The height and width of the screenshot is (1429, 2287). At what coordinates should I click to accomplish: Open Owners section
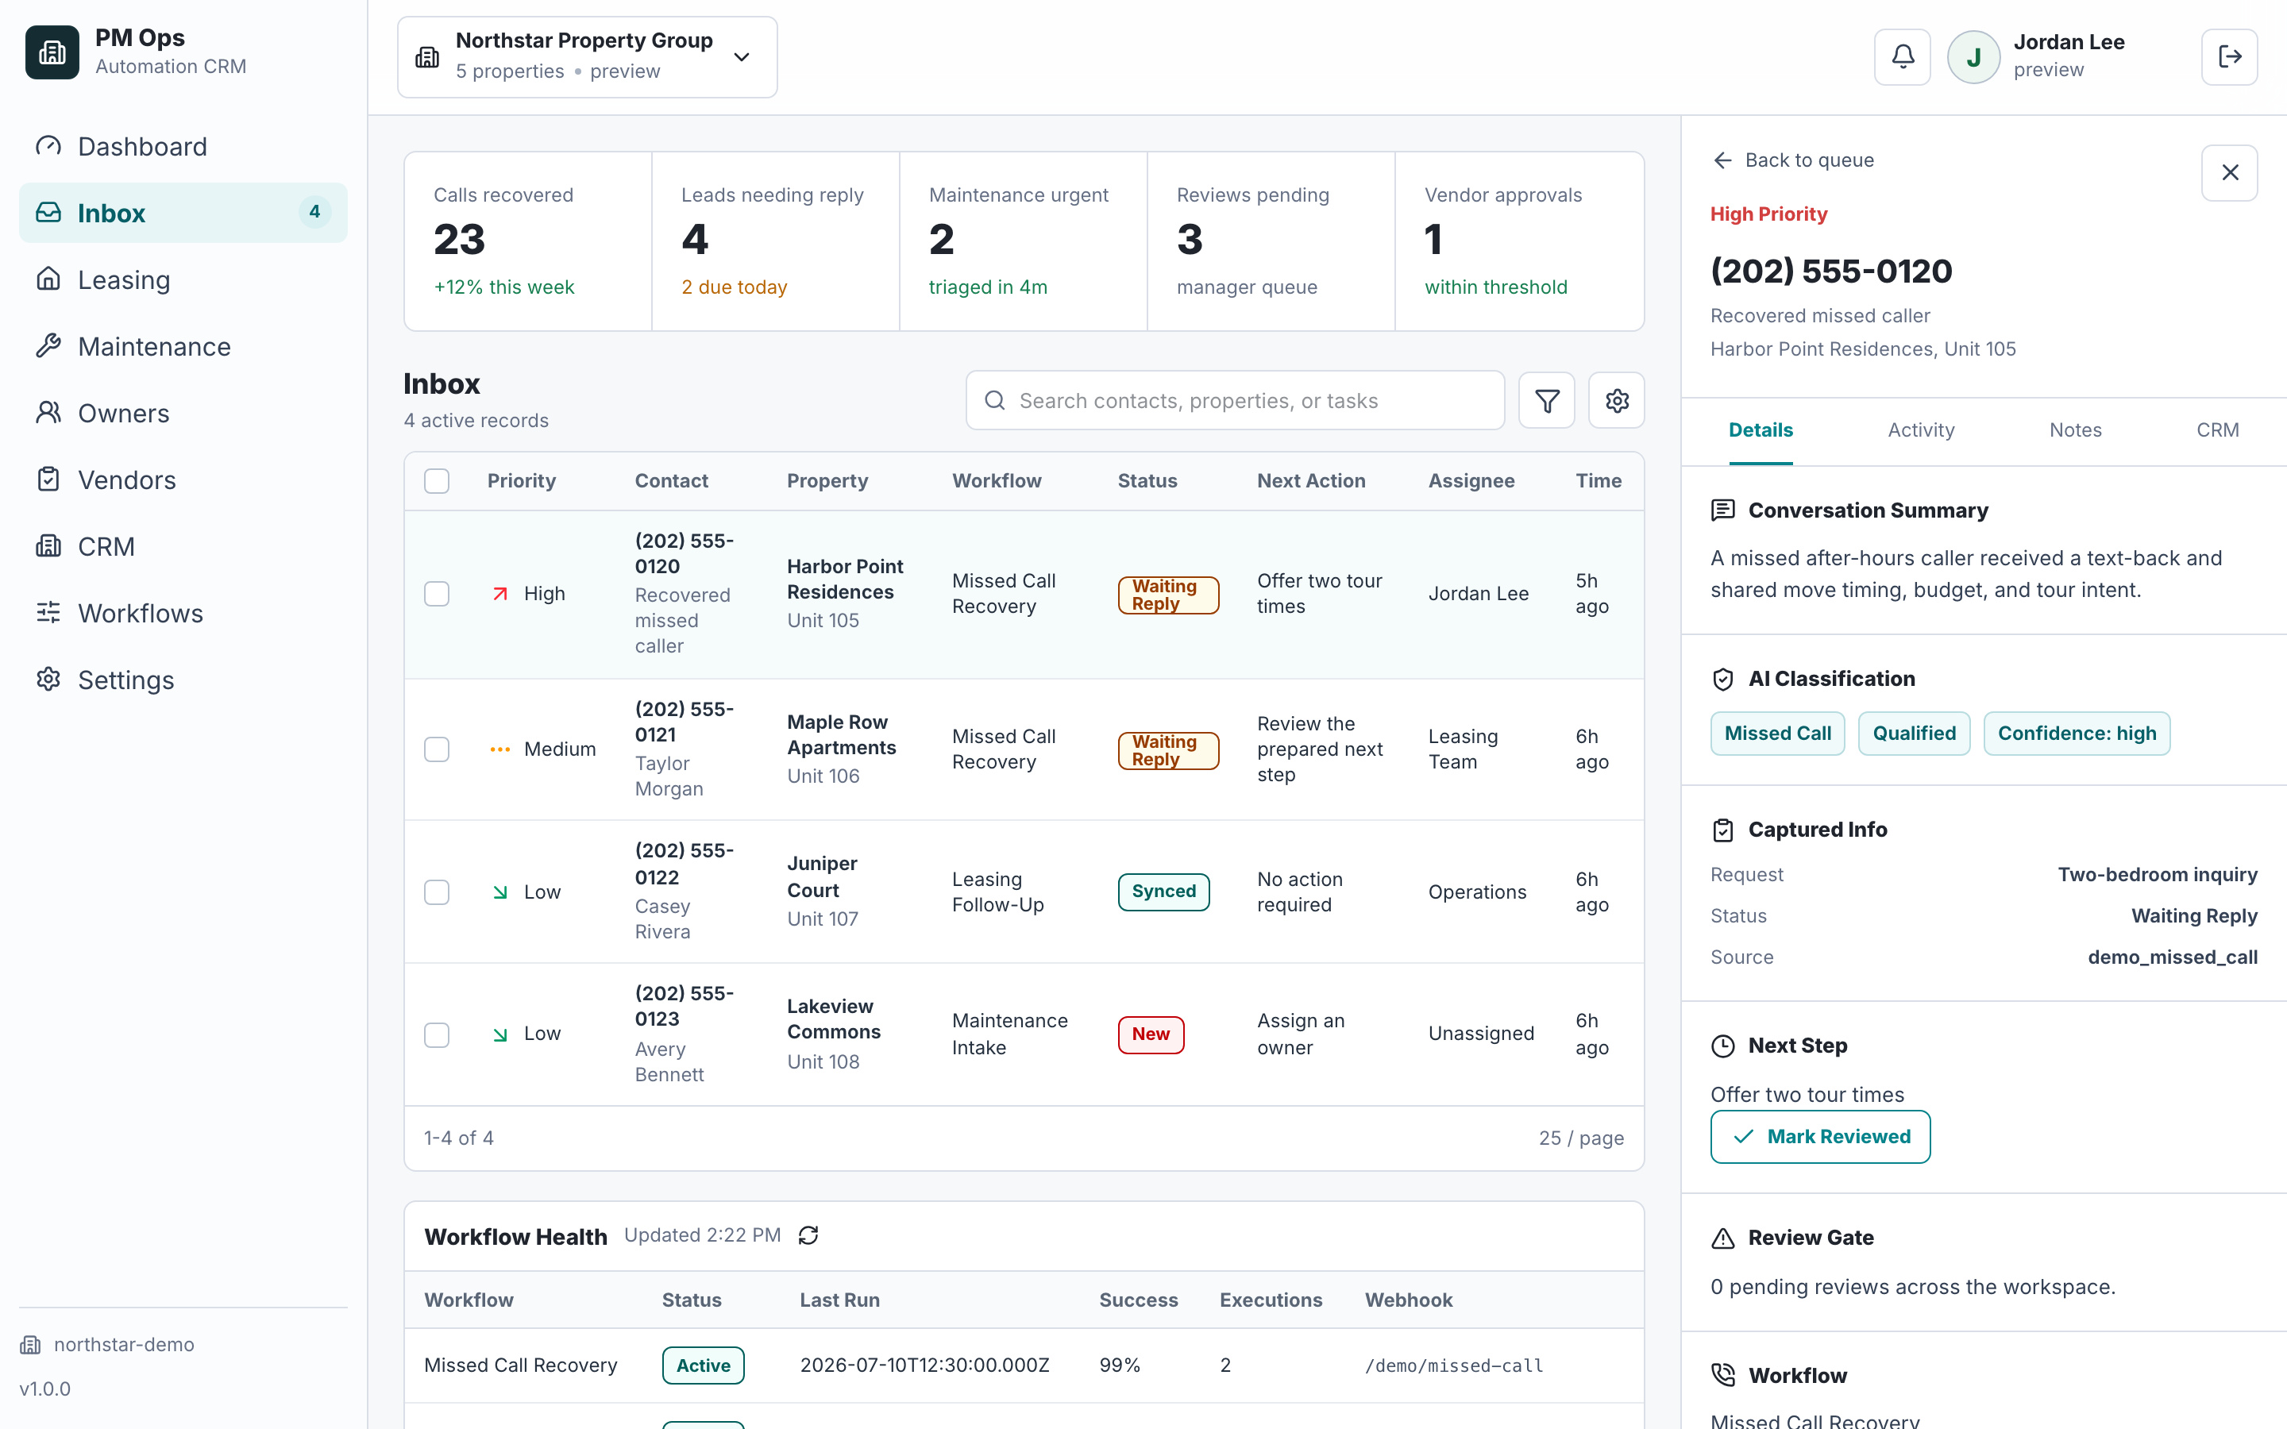click(x=183, y=413)
